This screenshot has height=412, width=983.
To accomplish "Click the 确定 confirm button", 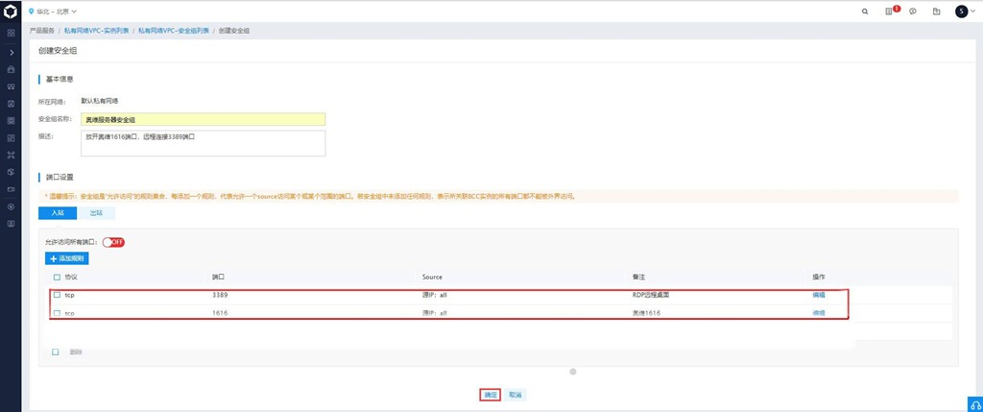I will 490,395.
